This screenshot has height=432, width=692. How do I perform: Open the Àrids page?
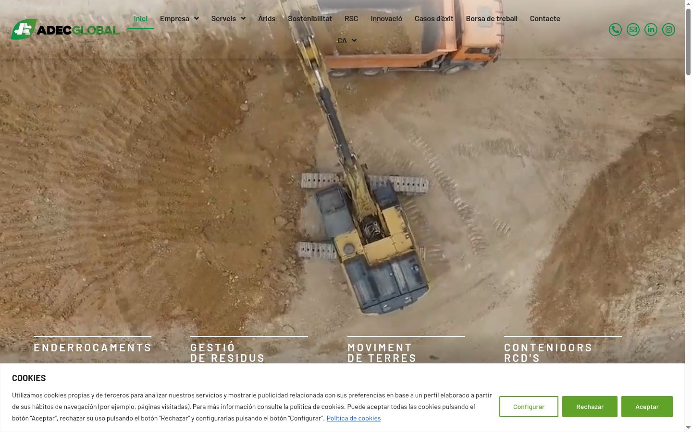[267, 19]
